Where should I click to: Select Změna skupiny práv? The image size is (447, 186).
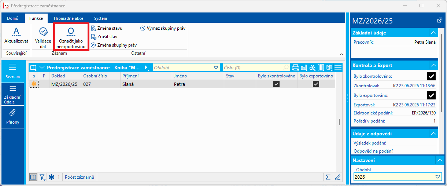(x=114, y=45)
